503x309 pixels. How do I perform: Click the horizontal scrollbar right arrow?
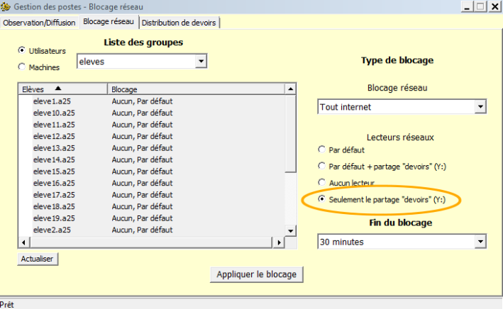point(280,243)
